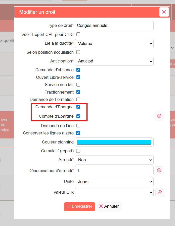Disable the Fractionnement checkbox
Image resolution: width=175 pixels, height=226 pixels.
[78, 92]
